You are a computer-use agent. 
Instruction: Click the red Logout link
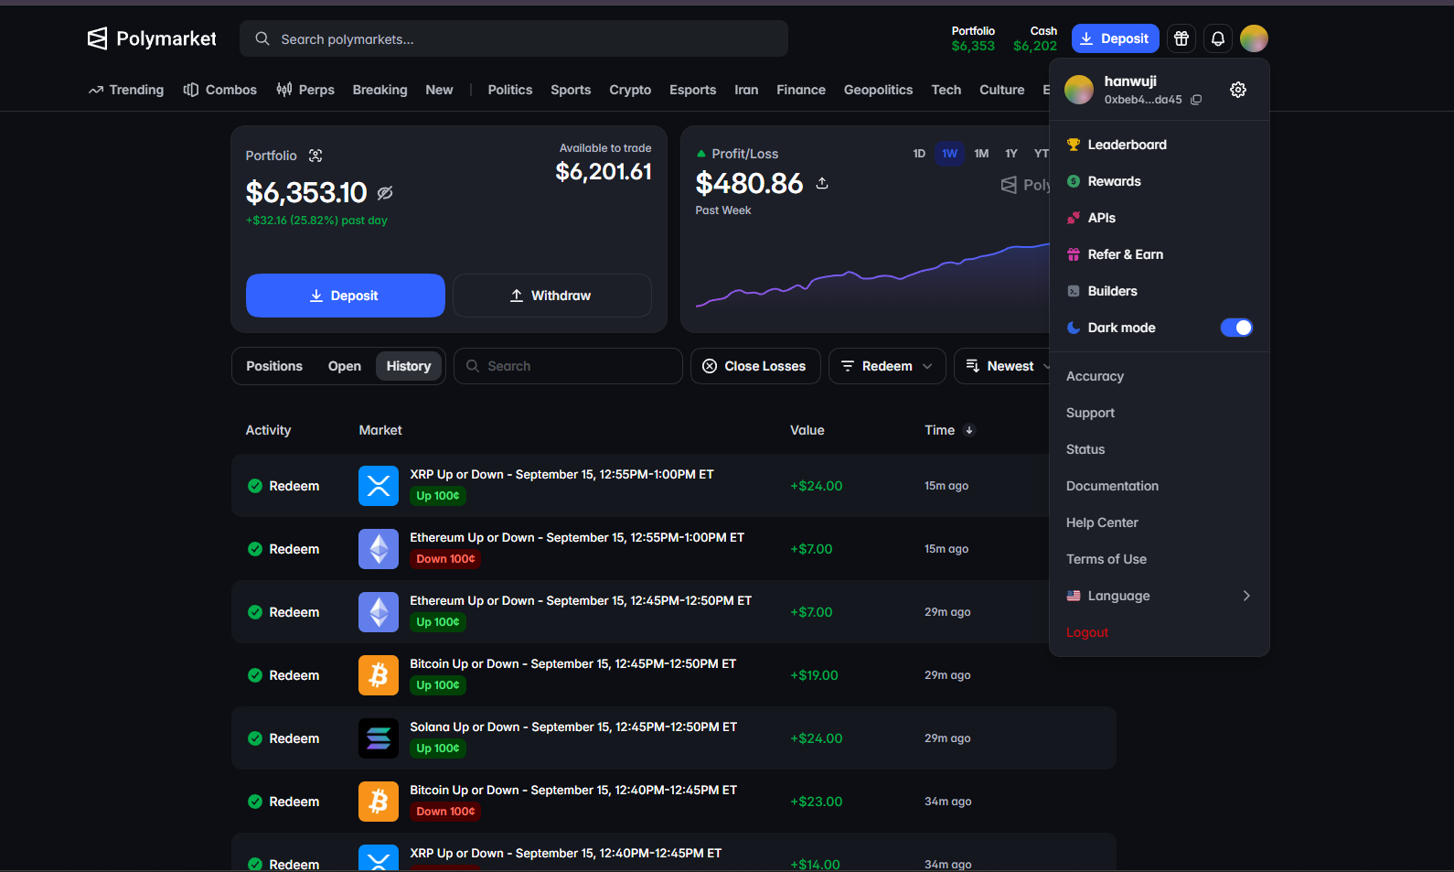pos(1087,632)
